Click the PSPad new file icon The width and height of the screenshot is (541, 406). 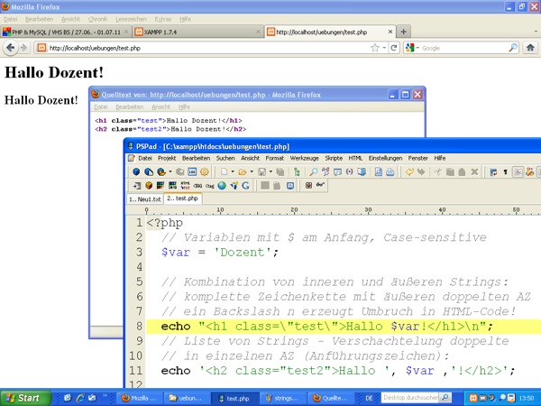223,171
